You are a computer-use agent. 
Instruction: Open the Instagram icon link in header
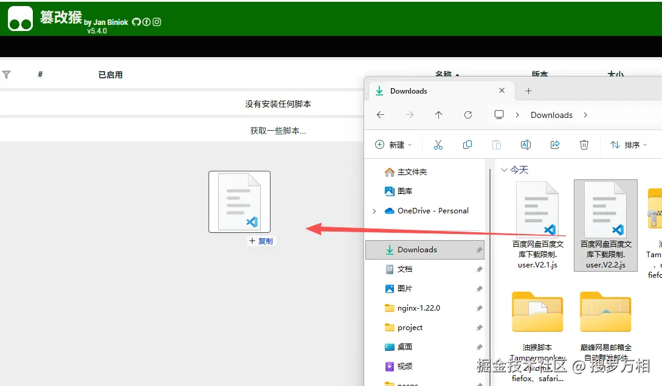click(157, 22)
